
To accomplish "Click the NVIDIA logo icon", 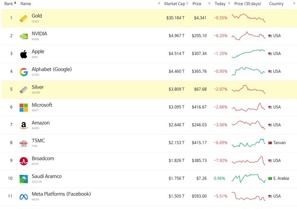I will [x=24, y=36].
